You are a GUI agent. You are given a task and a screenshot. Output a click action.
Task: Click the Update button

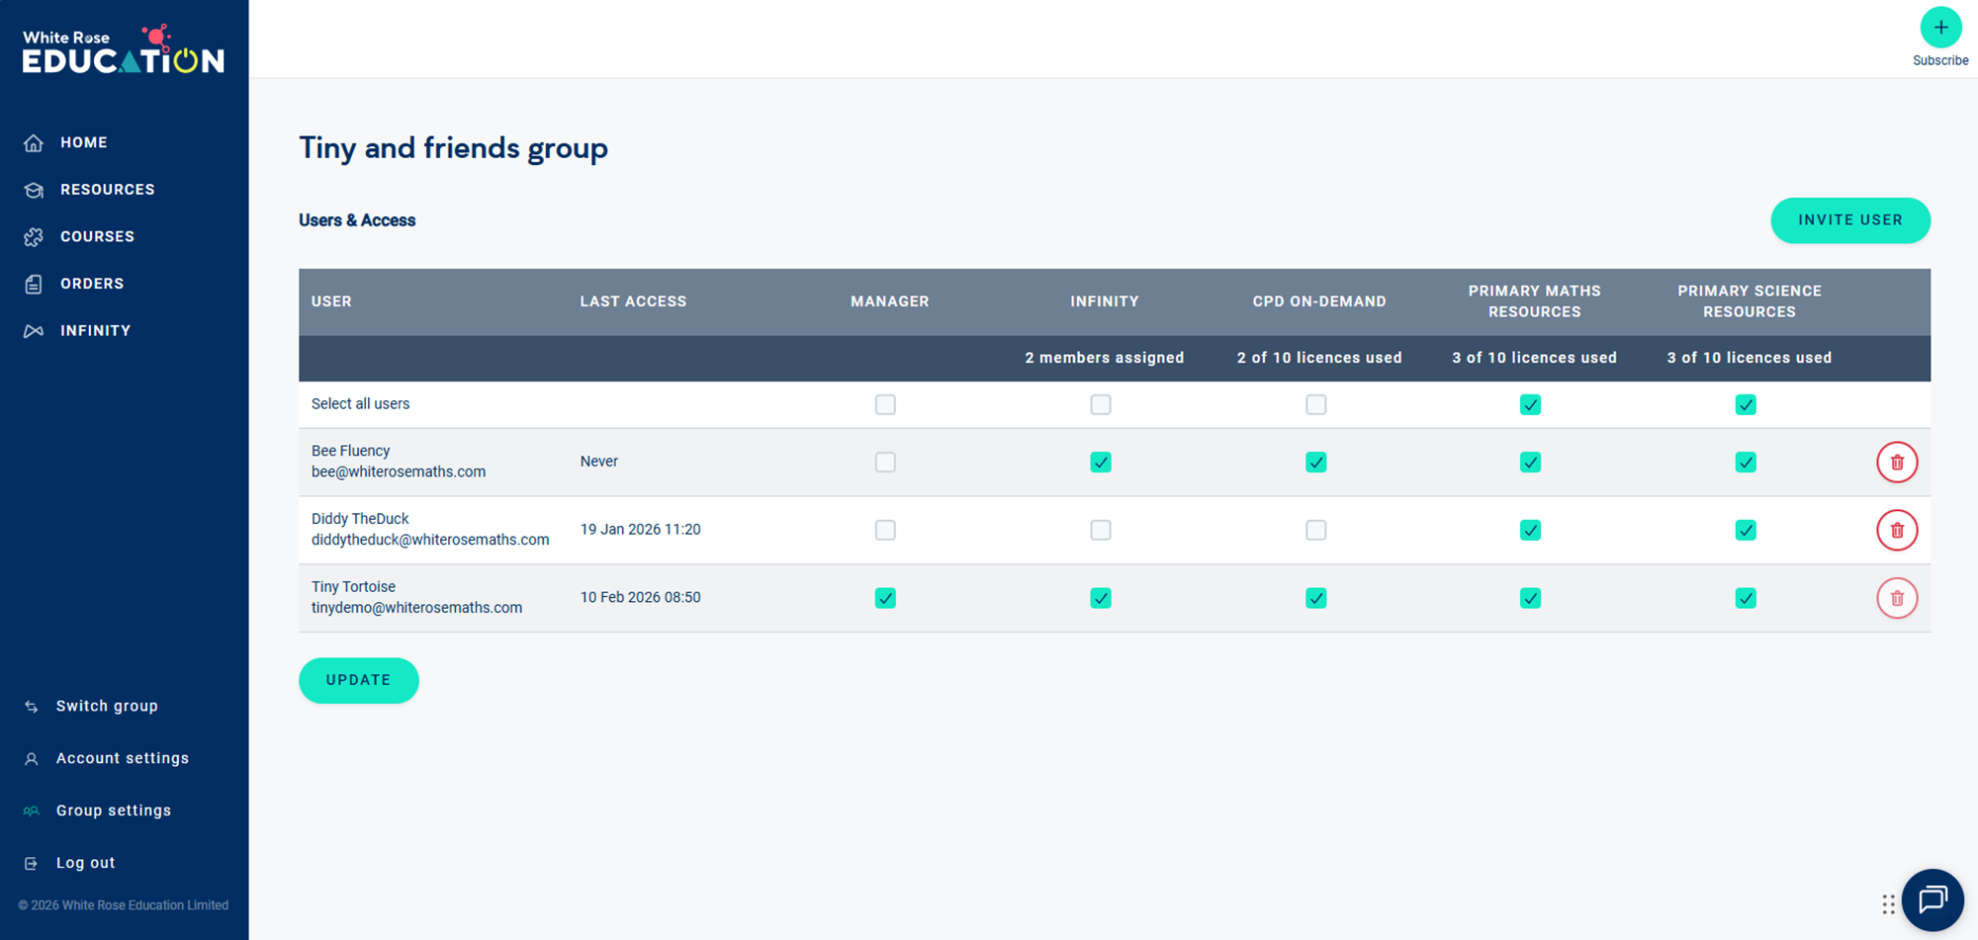pos(358,680)
